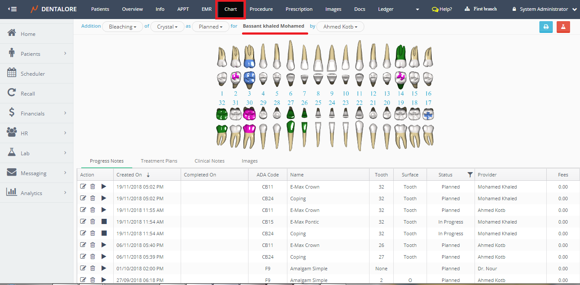580x285 pixels.
Task: Open the Status column filter icon
Action: click(470, 175)
